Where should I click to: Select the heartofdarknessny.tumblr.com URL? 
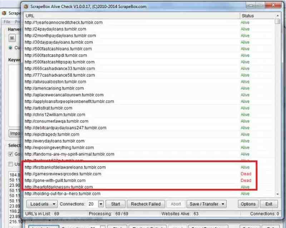pos(59,187)
